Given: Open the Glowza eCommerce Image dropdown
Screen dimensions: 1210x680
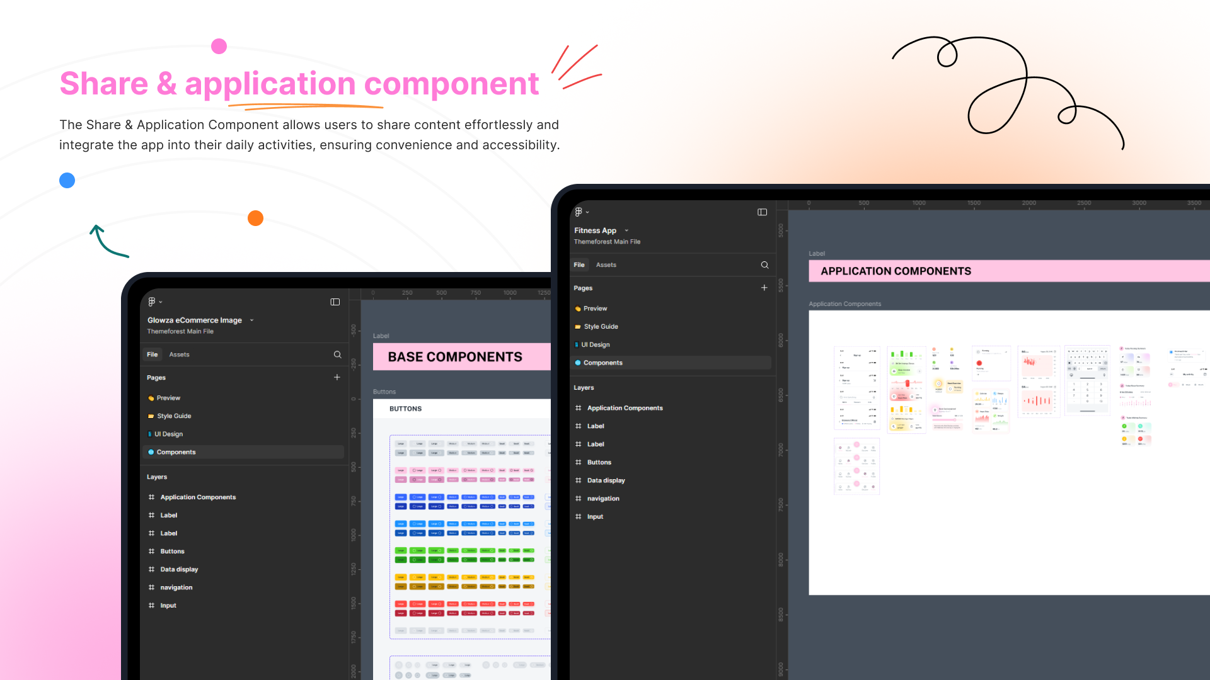Looking at the screenshot, I should pyautogui.click(x=251, y=320).
